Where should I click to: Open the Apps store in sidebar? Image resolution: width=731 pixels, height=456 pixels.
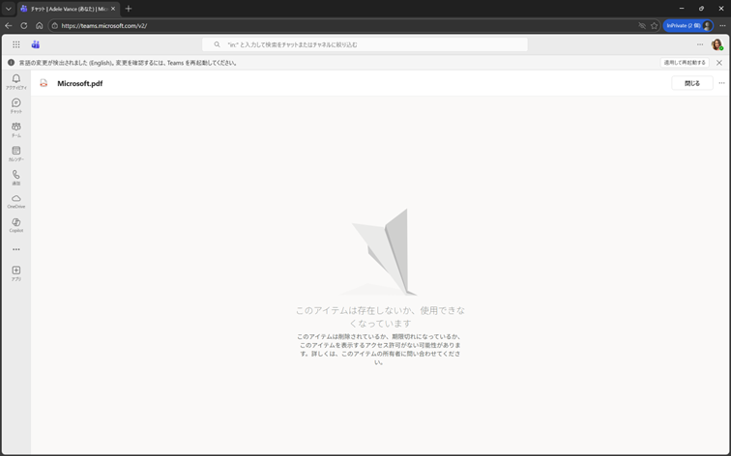coord(16,273)
